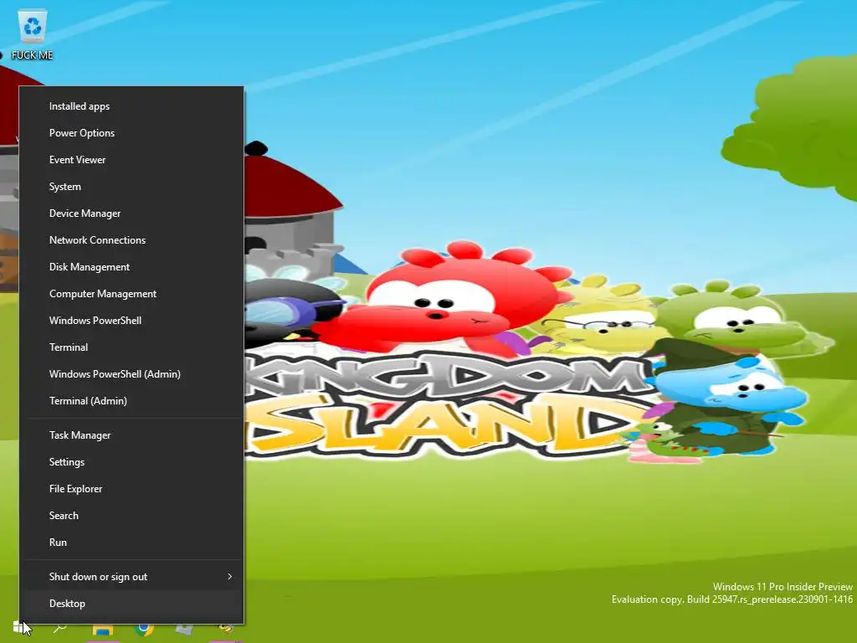
Task: Expand Shut down or sign out submenu
Action: pos(131,577)
